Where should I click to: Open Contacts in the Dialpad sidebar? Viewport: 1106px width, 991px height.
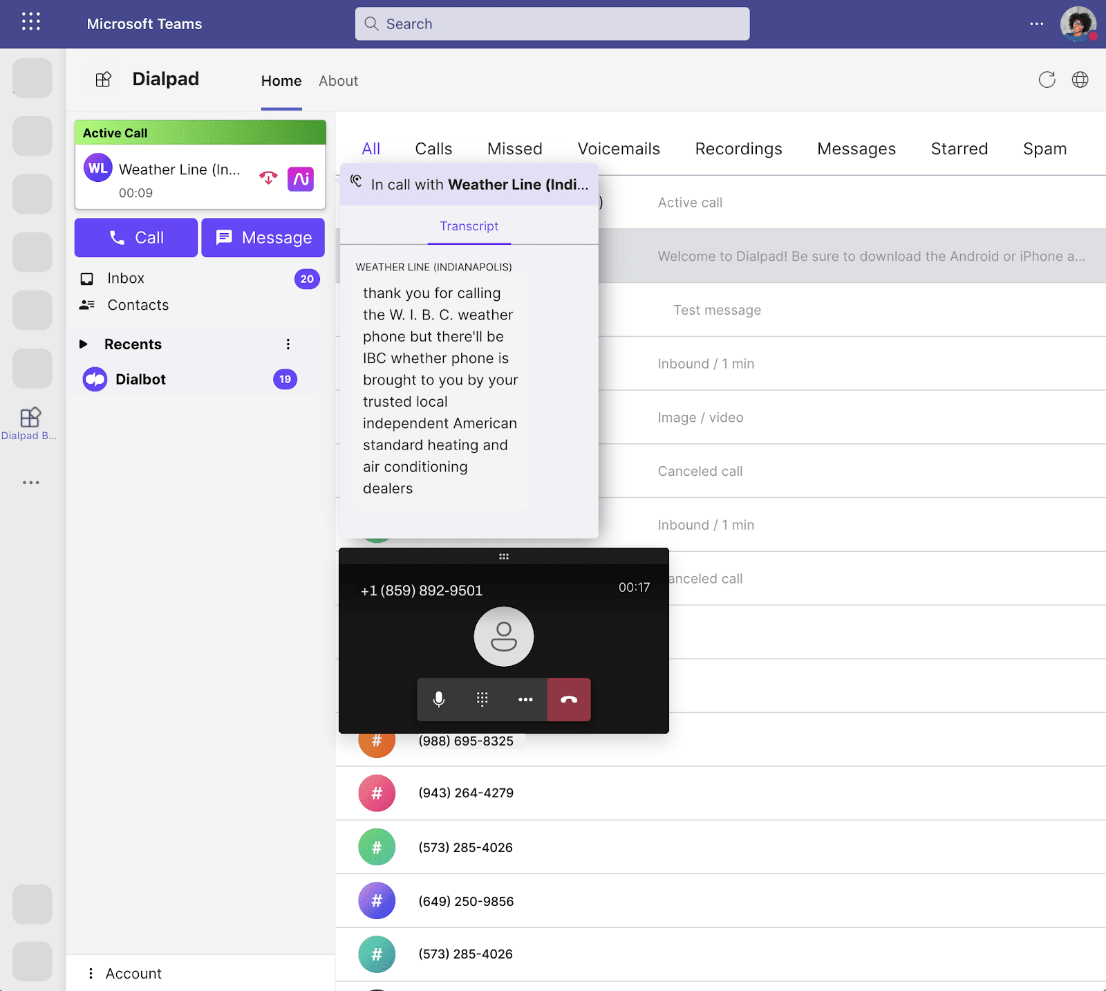(137, 305)
